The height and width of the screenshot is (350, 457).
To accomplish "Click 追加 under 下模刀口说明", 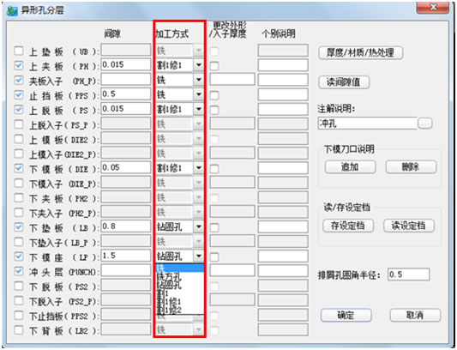I will [350, 167].
